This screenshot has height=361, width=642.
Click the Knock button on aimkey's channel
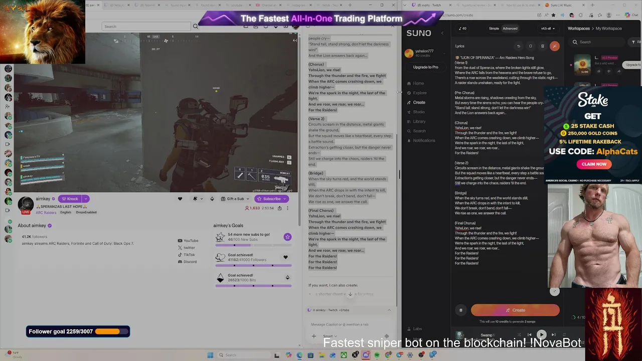coord(70,199)
